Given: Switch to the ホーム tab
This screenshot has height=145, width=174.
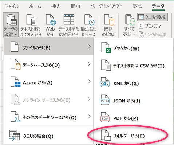Looking at the screenshot, I should [35, 6].
